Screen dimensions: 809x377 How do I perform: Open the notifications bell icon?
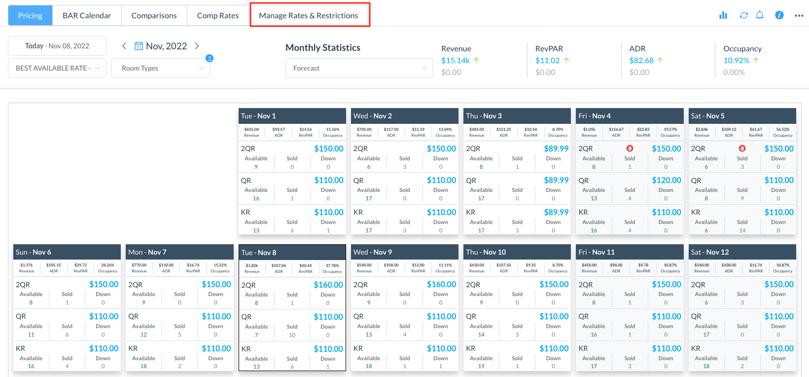(x=760, y=15)
